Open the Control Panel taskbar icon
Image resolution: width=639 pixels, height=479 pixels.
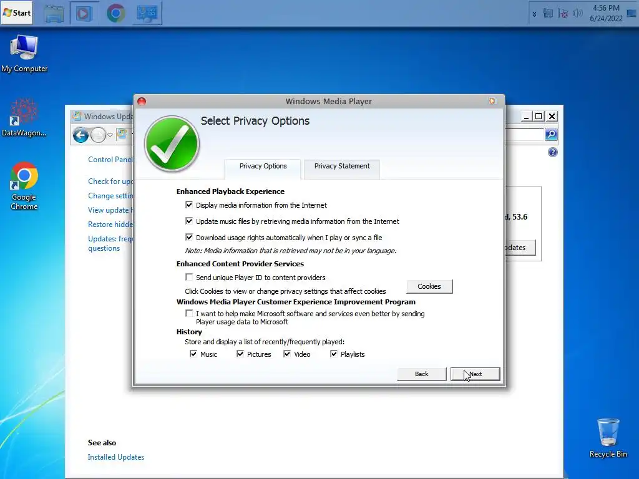[147, 14]
